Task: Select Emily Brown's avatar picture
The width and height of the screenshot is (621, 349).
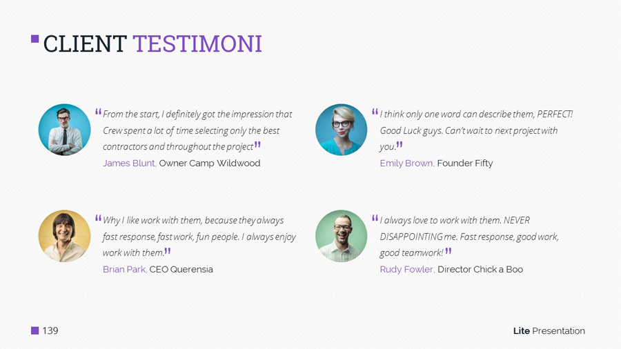Action: click(341, 130)
